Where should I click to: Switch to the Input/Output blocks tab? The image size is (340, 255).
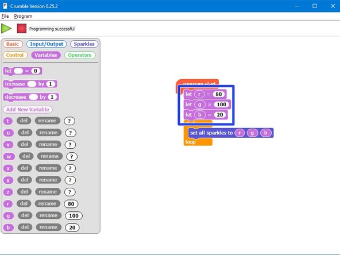(47, 44)
